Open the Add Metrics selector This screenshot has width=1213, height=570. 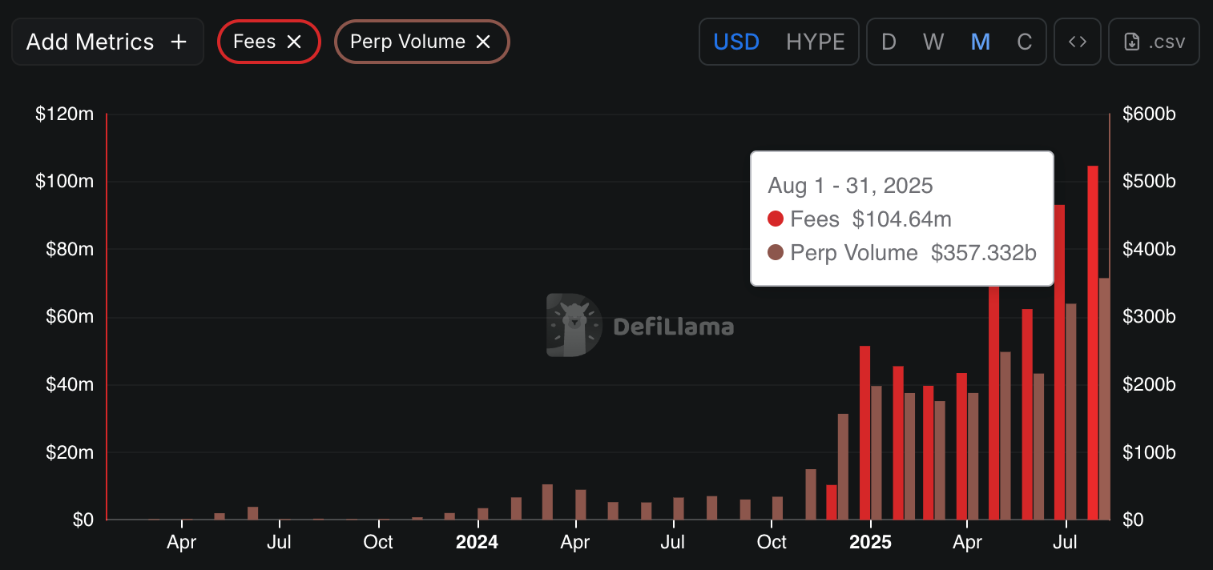[x=107, y=41]
